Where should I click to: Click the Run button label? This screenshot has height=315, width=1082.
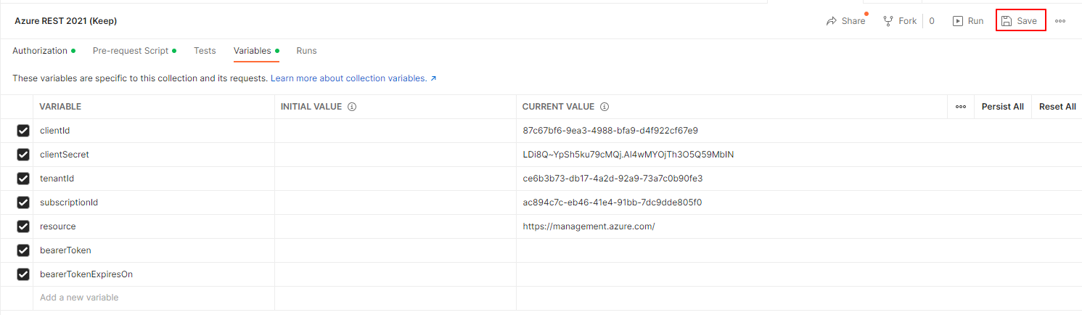976,21
